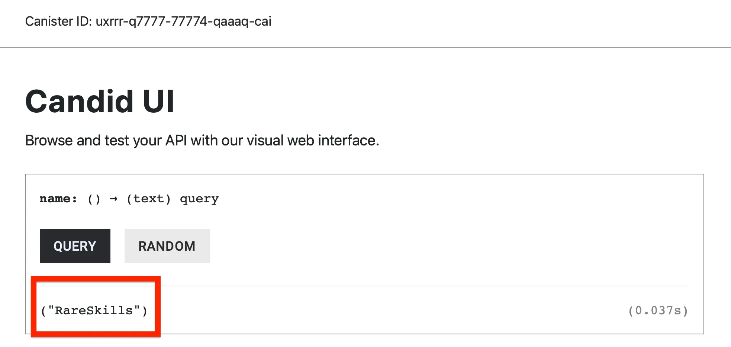Click the word "query" in method signature
This screenshot has height=347, width=731.
[x=199, y=199]
